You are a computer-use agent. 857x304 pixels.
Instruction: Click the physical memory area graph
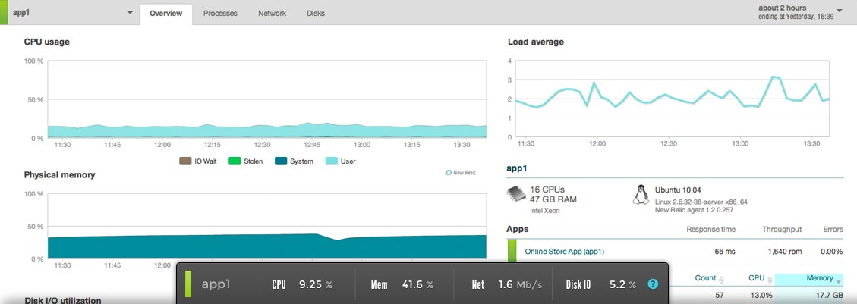pos(266,226)
